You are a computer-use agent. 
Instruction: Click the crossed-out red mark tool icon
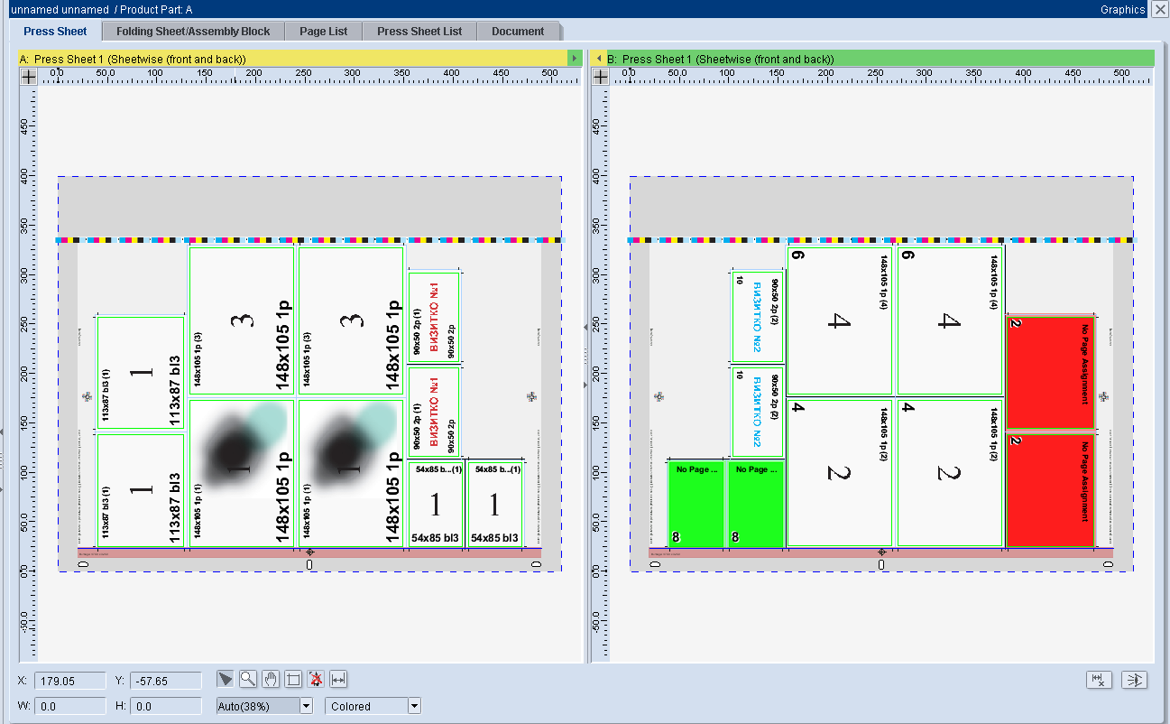click(316, 679)
